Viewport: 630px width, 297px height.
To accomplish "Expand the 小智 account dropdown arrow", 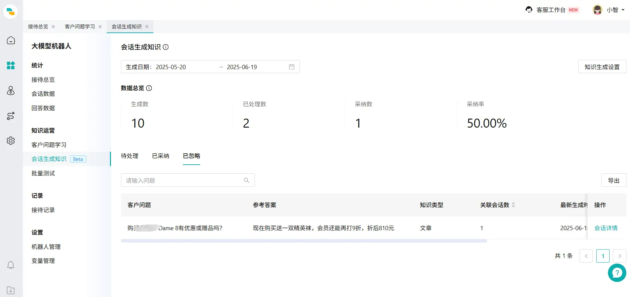I will point(623,10).
